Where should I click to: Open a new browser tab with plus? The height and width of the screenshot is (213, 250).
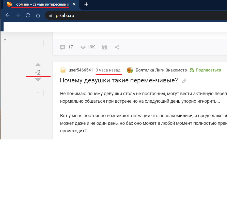pyautogui.click(x=86, y=4)
